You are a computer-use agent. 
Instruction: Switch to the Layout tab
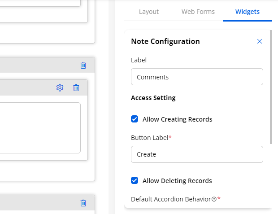[x=149, y=12]
